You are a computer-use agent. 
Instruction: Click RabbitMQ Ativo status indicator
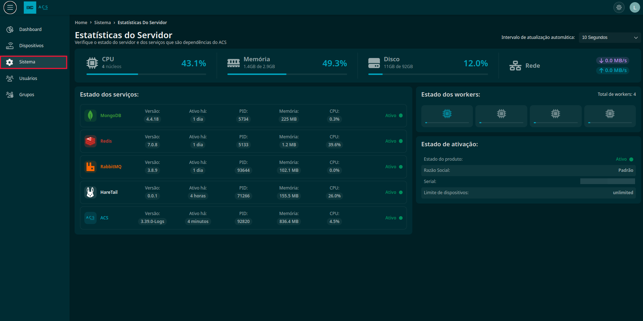[x=394, y=167]
